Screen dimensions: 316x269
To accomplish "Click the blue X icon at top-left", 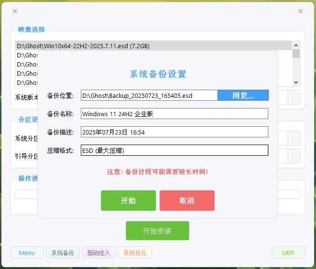I will click(x=15, y=11).
